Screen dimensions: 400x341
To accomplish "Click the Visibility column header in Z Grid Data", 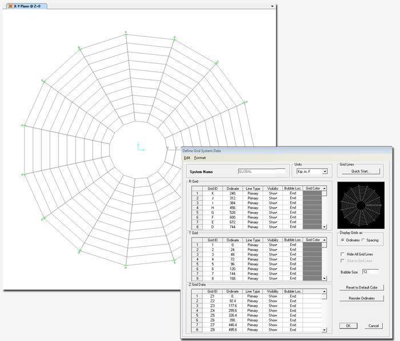I will click(273, 291).
